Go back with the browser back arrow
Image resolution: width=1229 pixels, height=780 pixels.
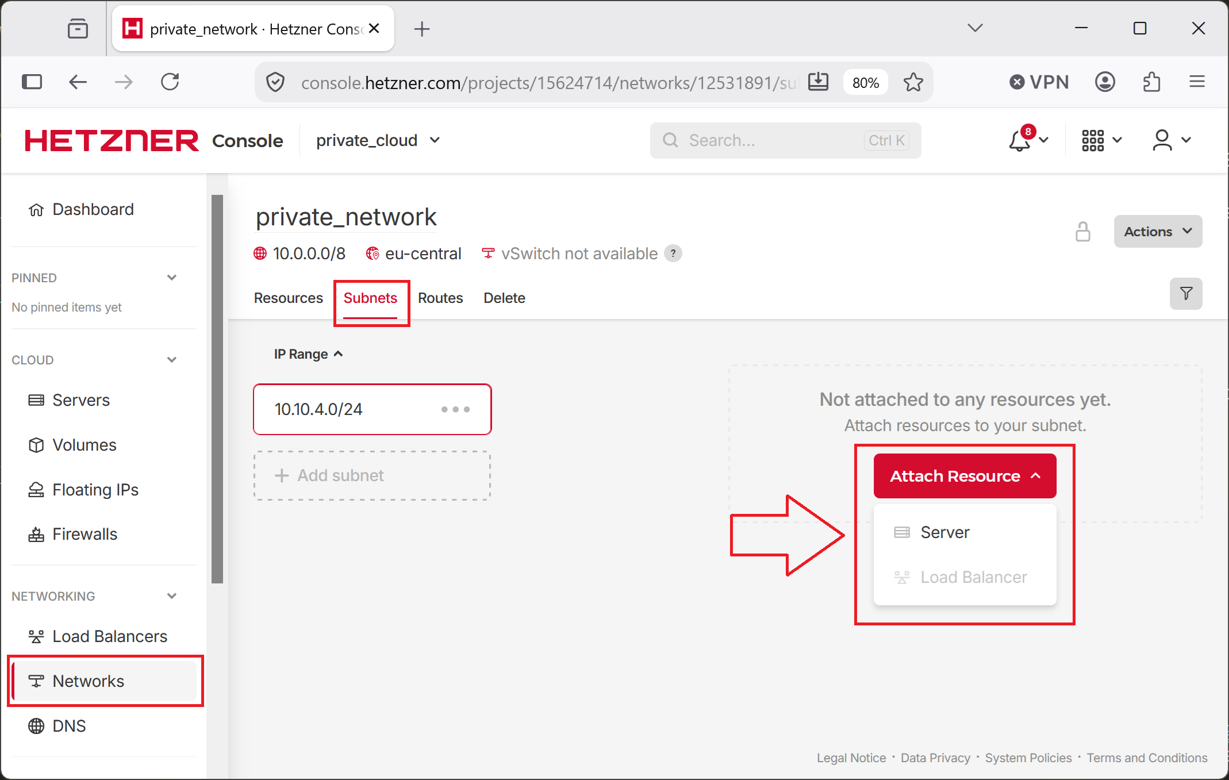coord(78,82)
